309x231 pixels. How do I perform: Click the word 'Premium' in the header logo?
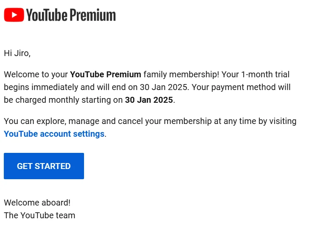point(93,15)
